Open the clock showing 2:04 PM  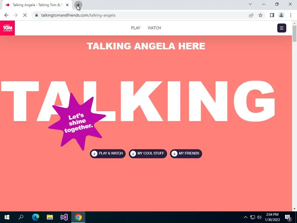[x=272, y=217]
